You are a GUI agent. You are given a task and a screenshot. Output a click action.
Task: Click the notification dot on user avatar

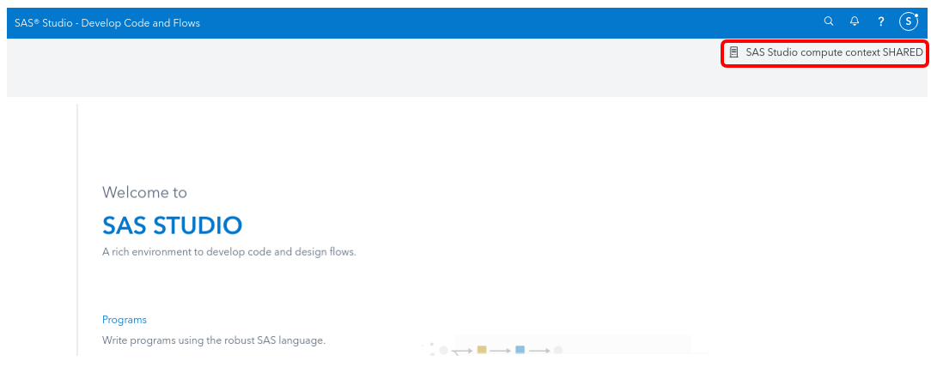tap(916, 15)
